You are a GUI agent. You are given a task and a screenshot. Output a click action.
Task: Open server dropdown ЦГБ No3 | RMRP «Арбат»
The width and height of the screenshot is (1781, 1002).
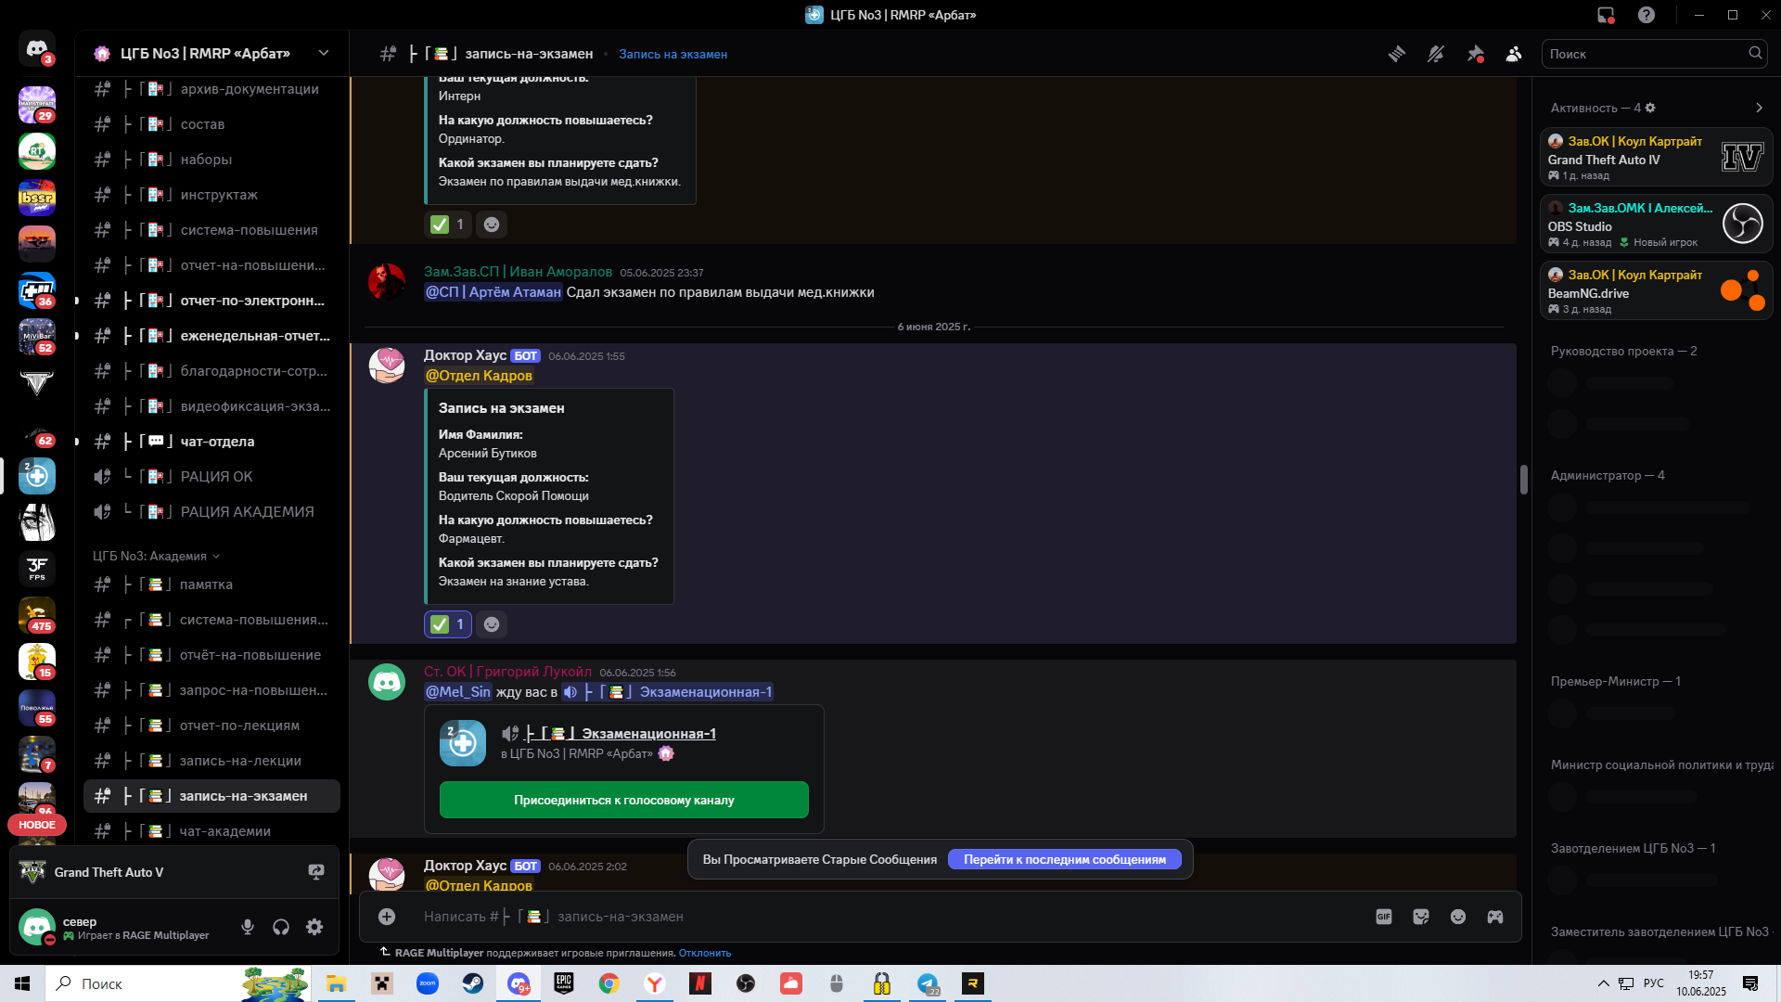(x=211, y=54)
